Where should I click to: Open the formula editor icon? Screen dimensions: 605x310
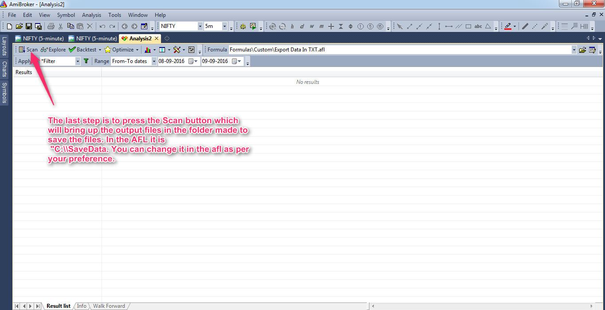click(592, 50)
